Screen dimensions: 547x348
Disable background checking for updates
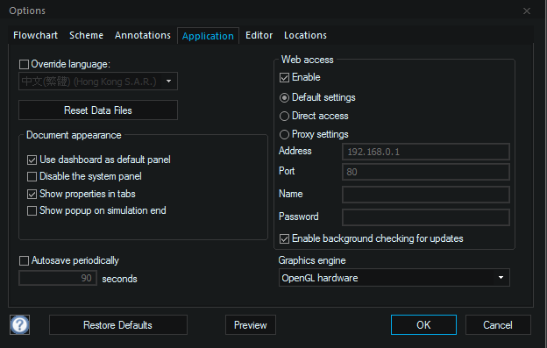pyautogui.click(x=284, y=238)
